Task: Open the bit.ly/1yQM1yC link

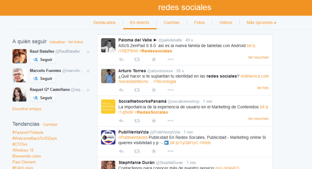Action: pos(184,143)
